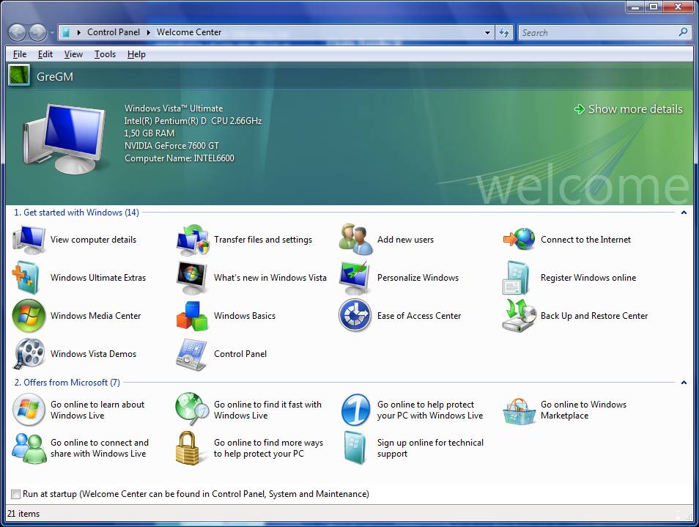699x527 pixels.
Task: Click the Get started with Windows heading
Action: (x=76, y=213)
